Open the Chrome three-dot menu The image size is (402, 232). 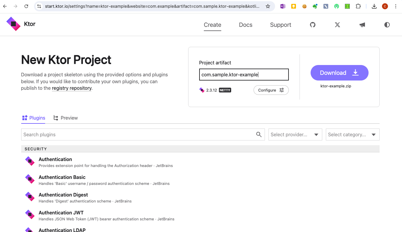coord(396,6)
